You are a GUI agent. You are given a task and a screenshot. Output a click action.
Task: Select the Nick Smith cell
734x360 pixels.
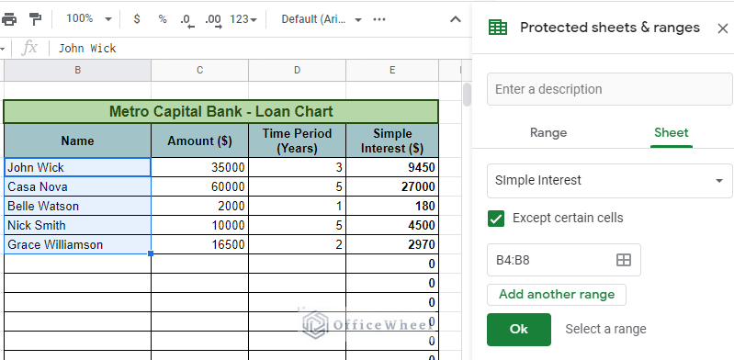click(x=78, y=225)
